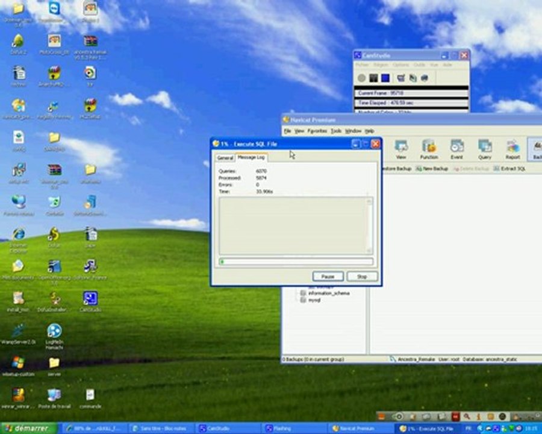Image resolution: width=542 pixels, height=434 pixels.
Task: Switch to Flashing taskbar button
Action: point(294,429)
